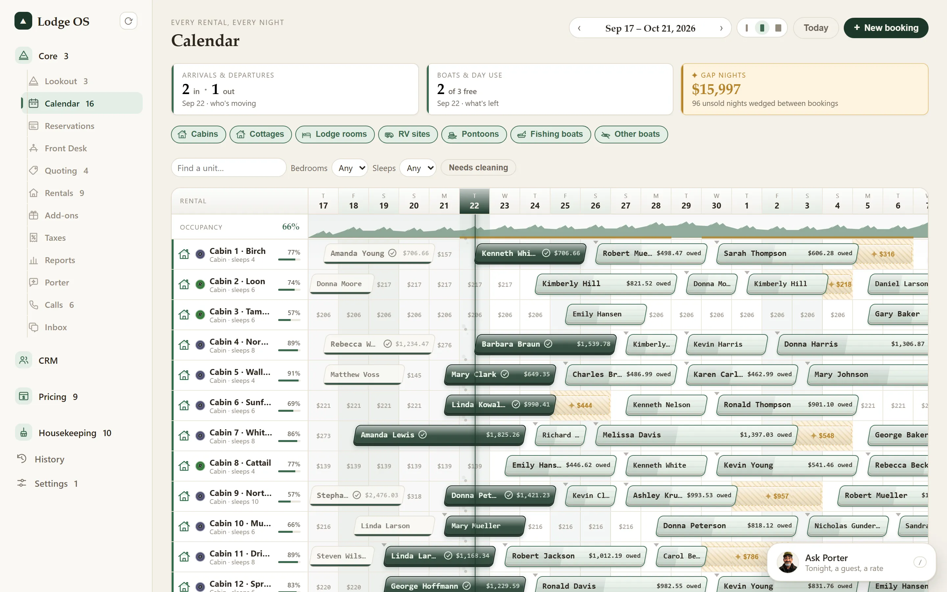Image resolution: width=947 pixels, height=592 pixels.
Task: Click status dot for Cabin 2 Loon
Action: pyautogui.click(x=200, y=284)
